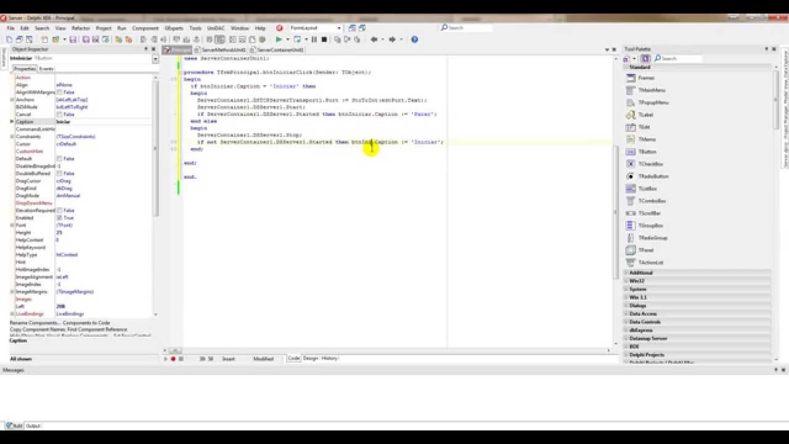This screenshot has height=444, width=789.
Task: Open the Build tab in Messages panel
Action: (x=14, y=425)
